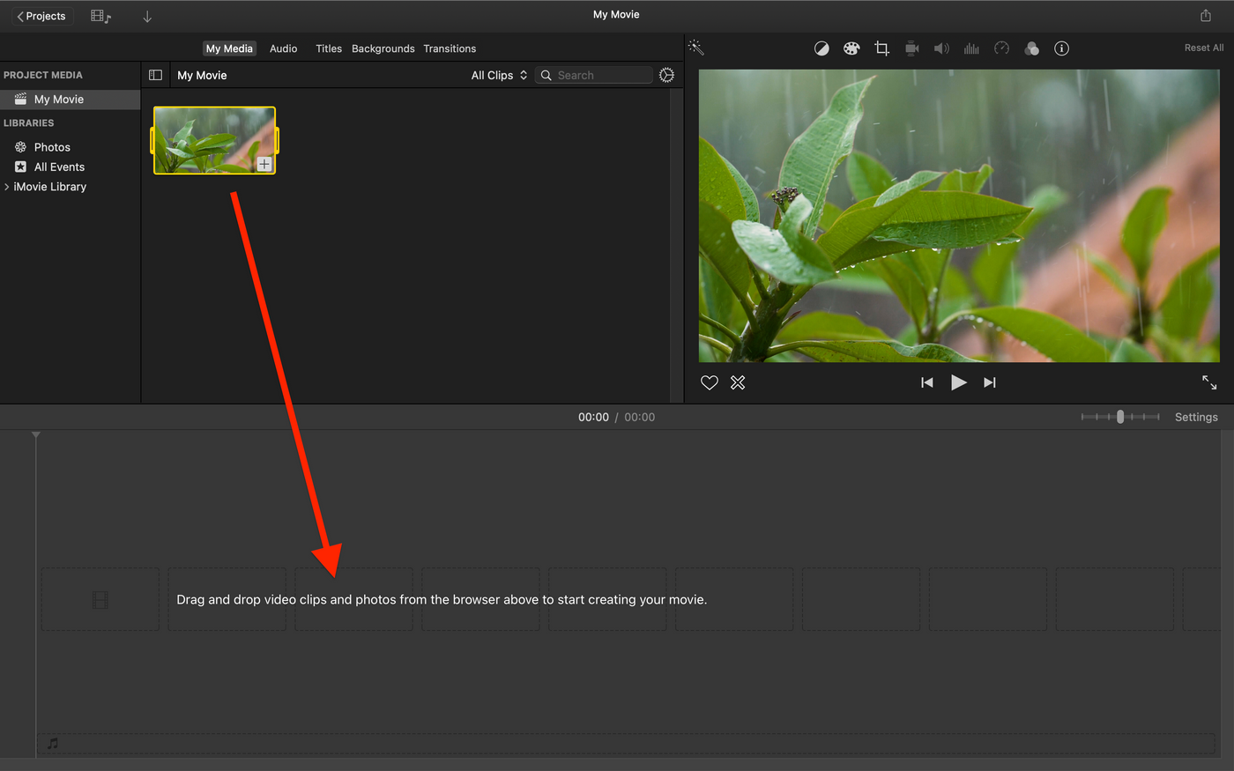Adjust the timeline zoom slider
The width and height of the screenshot is (1234, 771).
coord(1120,416)
